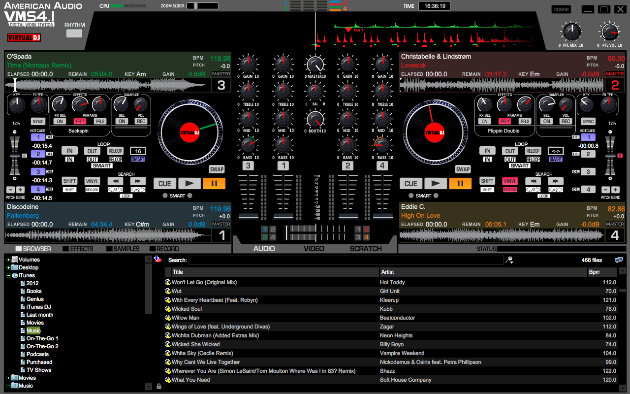Click the play button on left deck

(x=189, y=184)
